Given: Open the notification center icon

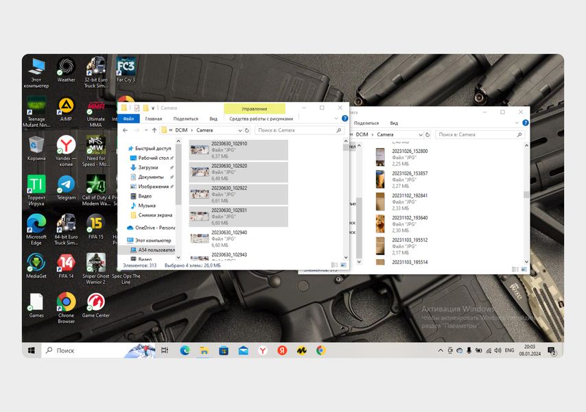Looking at the screenshot, I should (x=552, y=350).
